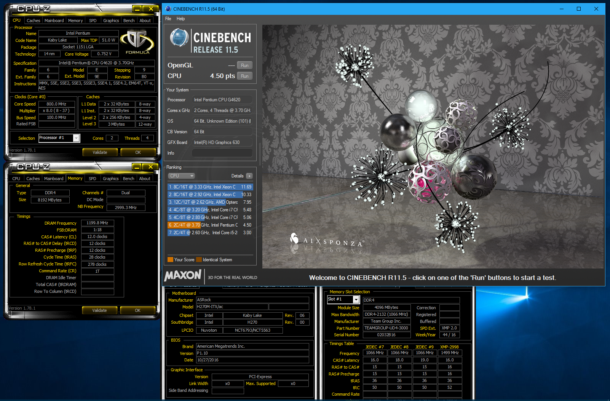
Task: Switch to Memory tab in upper CPU-Z
Action: pyautogui.click(x=75, y=21)
